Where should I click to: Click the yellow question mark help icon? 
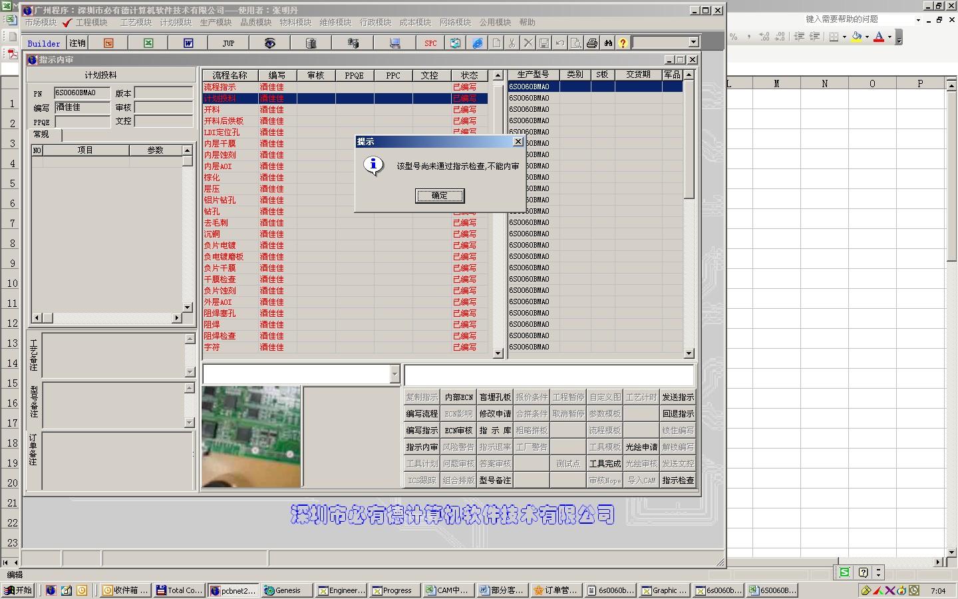coord(623,43)
